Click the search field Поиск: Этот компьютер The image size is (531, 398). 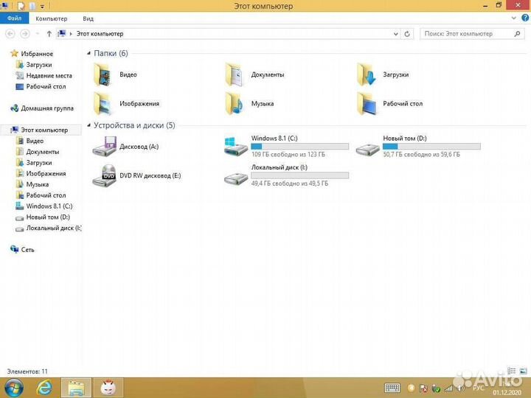click(468, 34)
